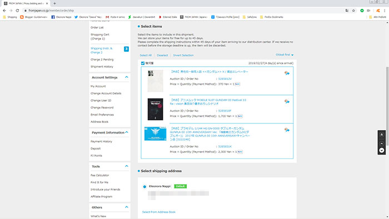Open Payment History link
This screenshot has width=389, height=219.
pyautogui.click(x=101, y=141)
